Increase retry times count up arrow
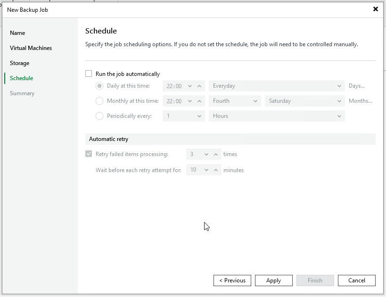Viewport: 386px width, 297px height. (216, 154)
